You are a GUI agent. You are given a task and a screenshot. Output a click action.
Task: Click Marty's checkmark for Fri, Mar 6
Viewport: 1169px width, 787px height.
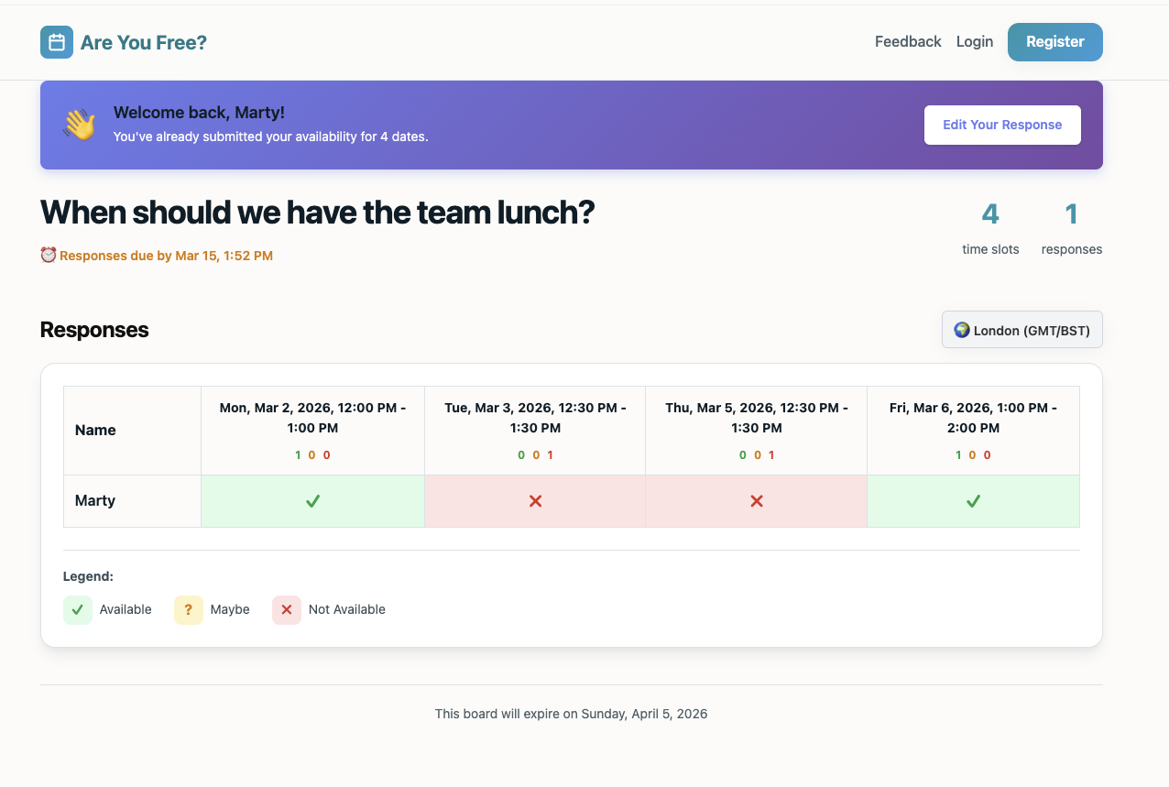point(973,501)
